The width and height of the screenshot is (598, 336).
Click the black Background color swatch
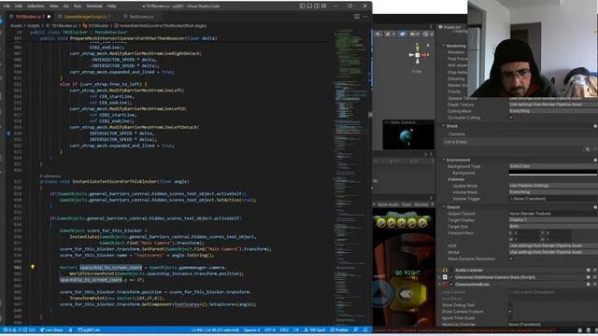point(553,173)
